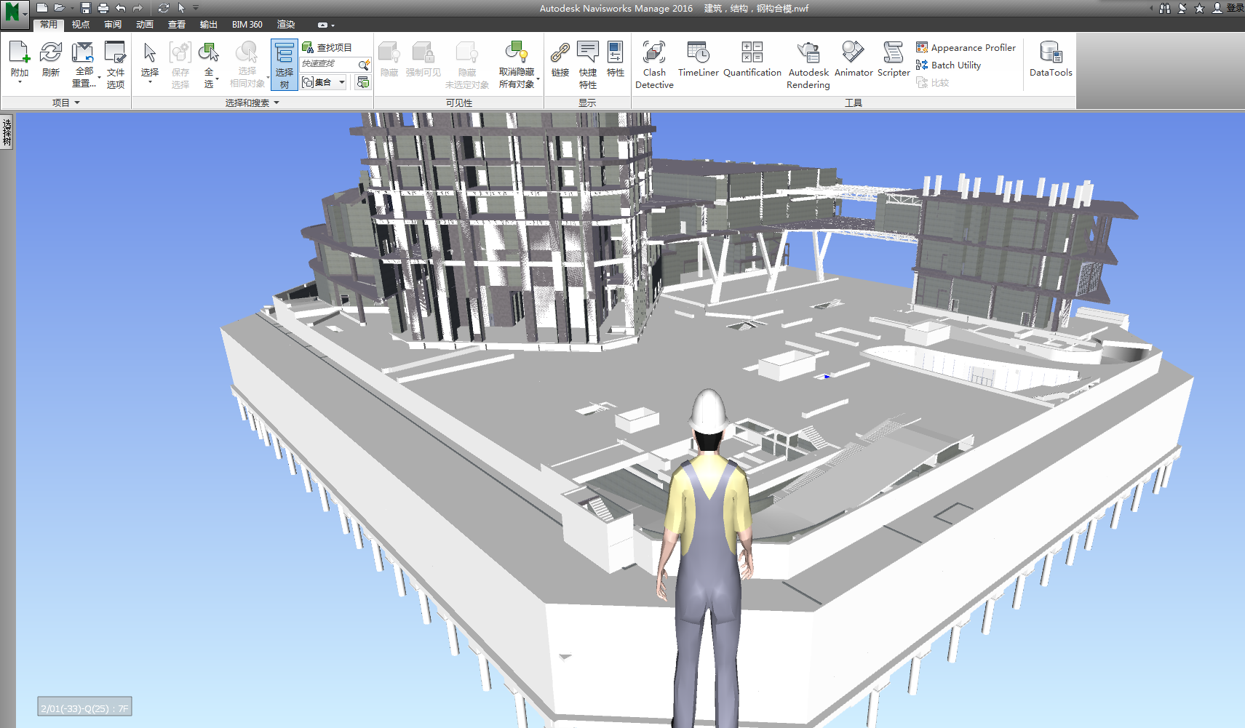Open the Animator tool

tap(854, 58)
